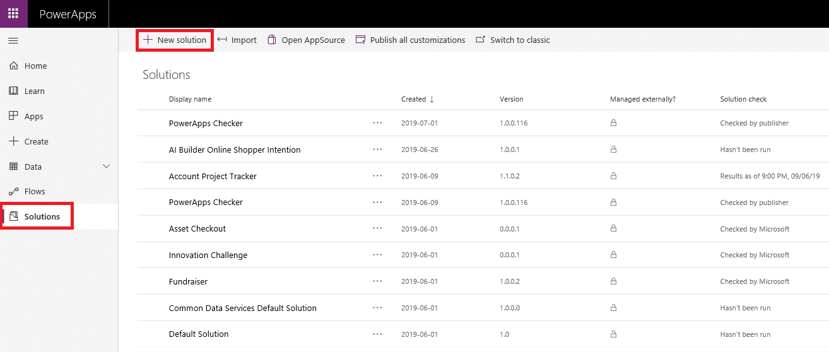
Task: Sort by the Display name column header
Action: (190, 99)
